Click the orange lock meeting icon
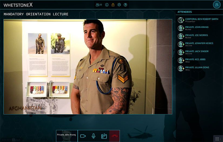 (113, 5)
